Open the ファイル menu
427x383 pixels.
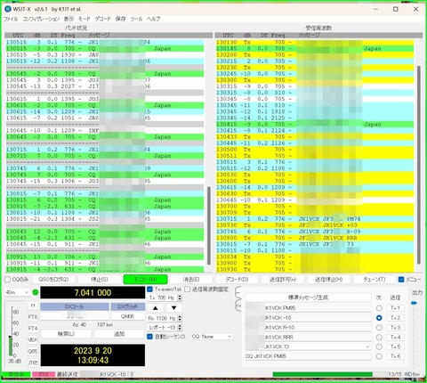click(11, 19)
